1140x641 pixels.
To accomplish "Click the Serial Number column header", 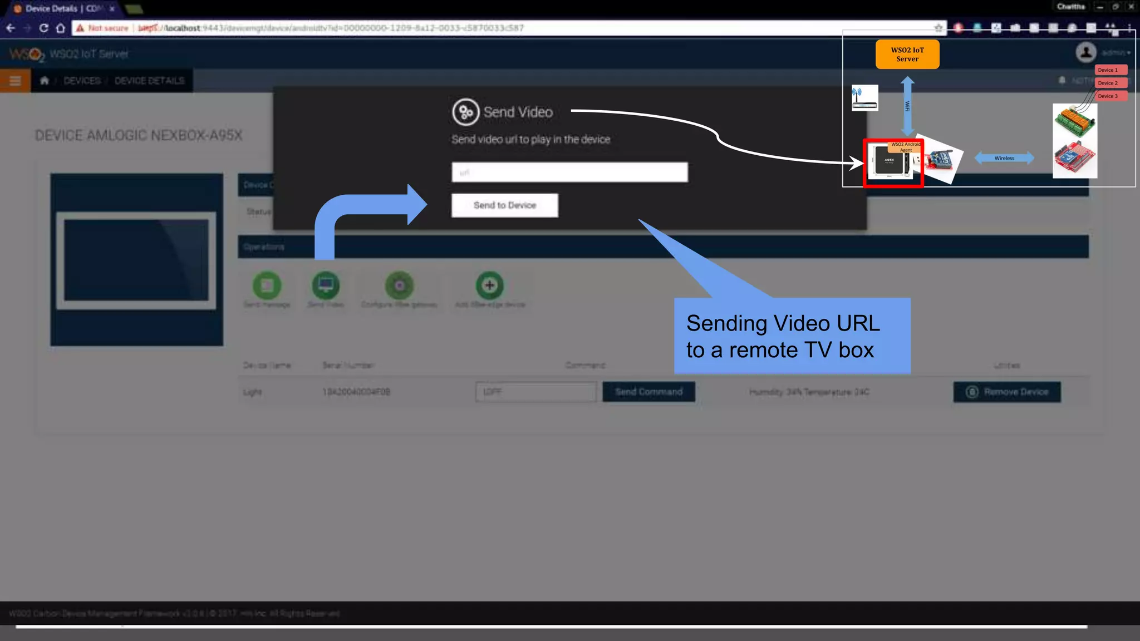I will pyautogui.click(x=348, y=365).
